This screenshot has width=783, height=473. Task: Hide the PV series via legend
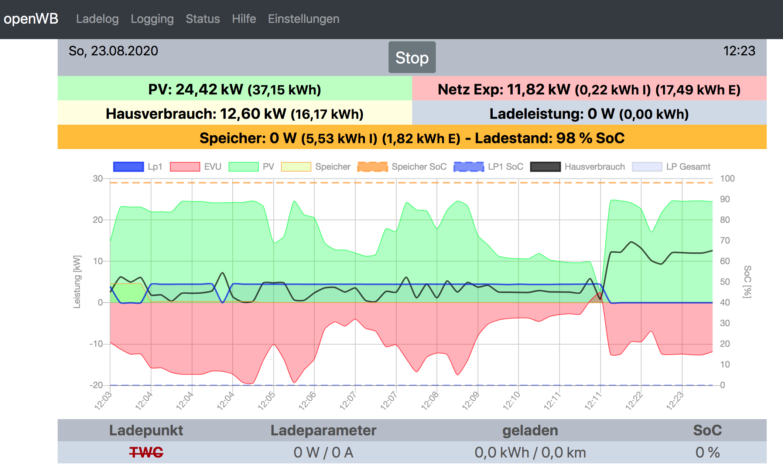tap(244, 167)
